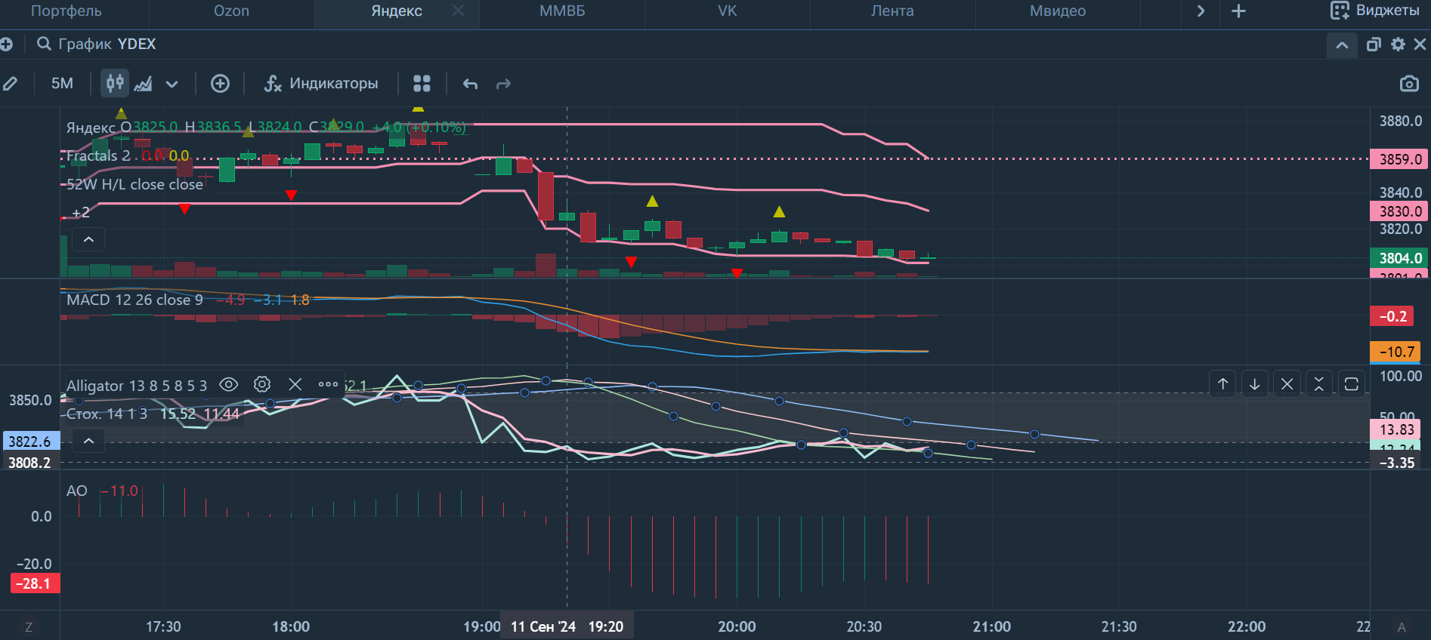Toggle the A auto scale button
The width and height of the screenshot is (1431, 640).
(x=1402, y=627)
